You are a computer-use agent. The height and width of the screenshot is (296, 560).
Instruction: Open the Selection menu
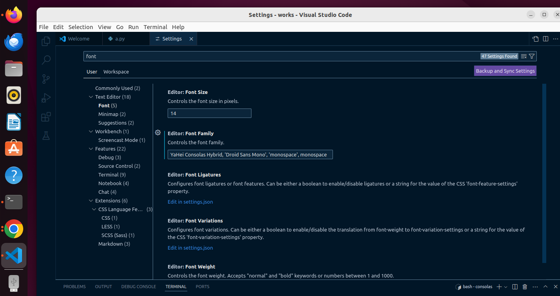pyautogui.click(x=81, y=27)
